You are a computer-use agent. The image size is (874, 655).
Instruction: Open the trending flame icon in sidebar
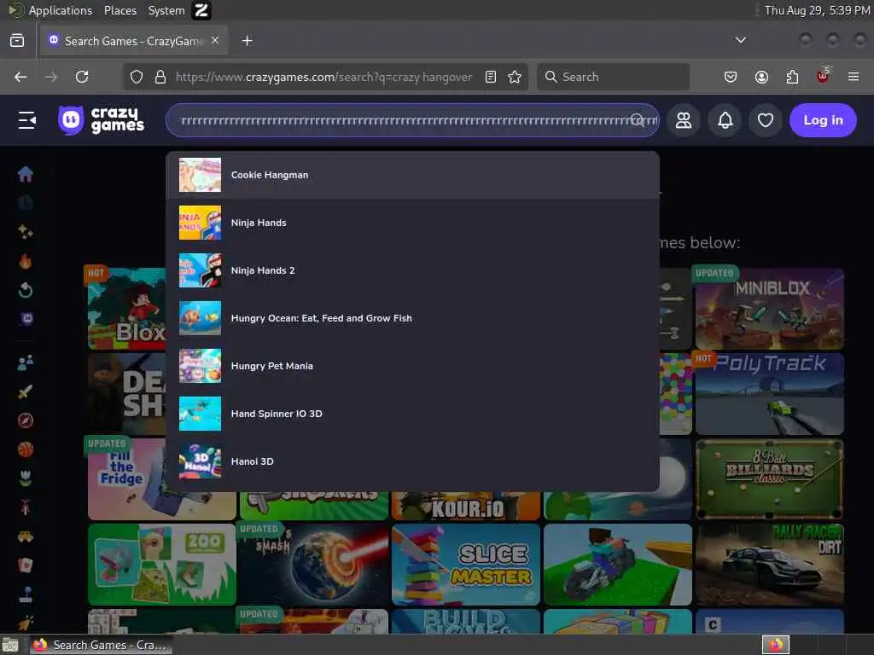25,261
